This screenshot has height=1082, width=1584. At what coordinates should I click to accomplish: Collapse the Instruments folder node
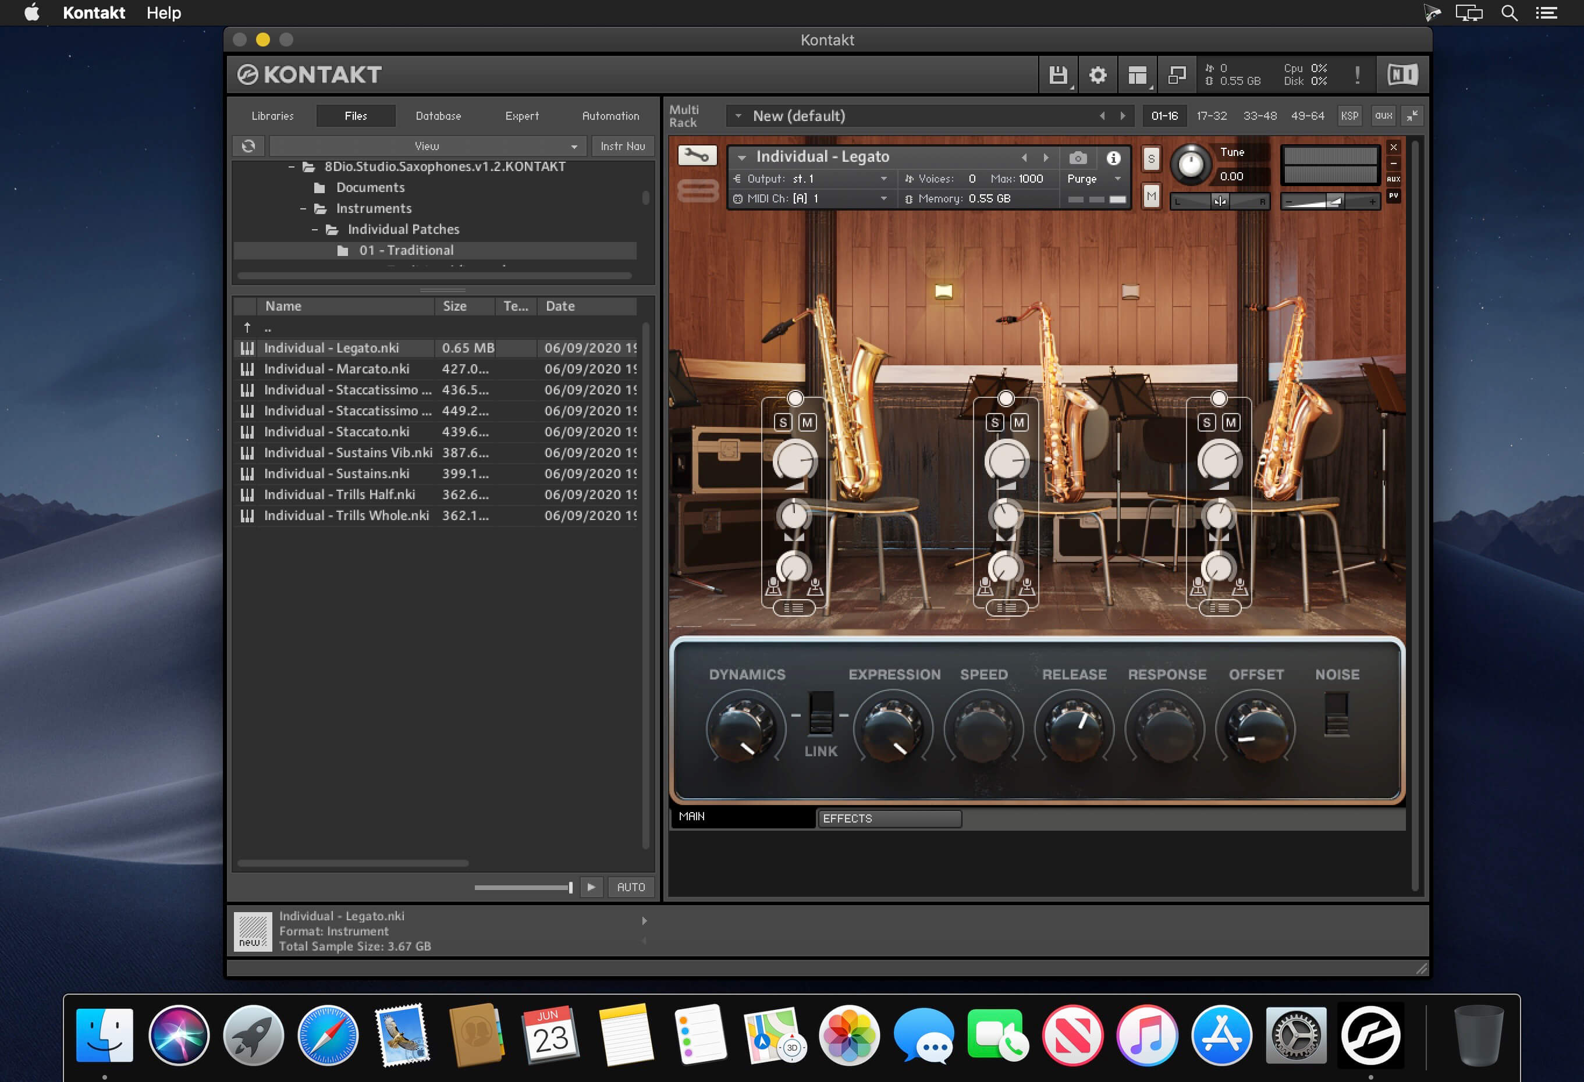303,208
